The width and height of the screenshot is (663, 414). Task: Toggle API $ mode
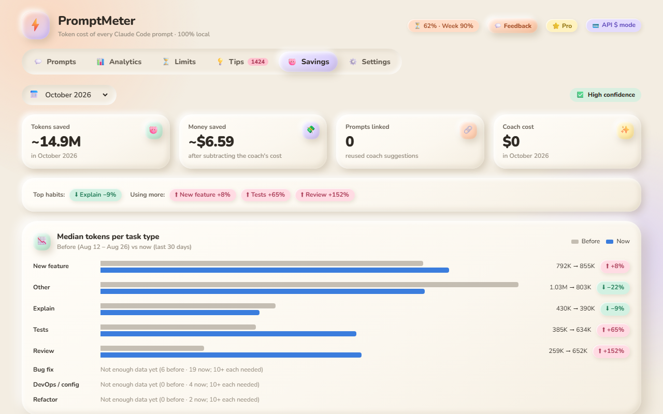click(x=614, y=25)
